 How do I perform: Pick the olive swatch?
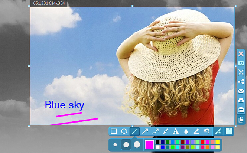188,147
